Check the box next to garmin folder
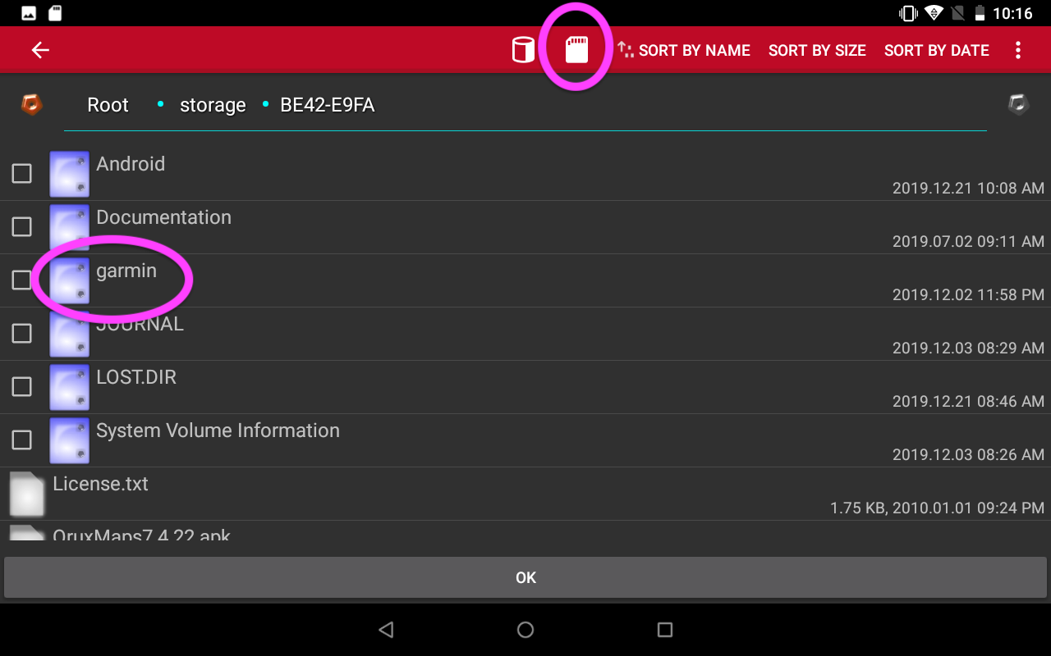The height and width of the screenshot is (656, 1051). (21, 280)
